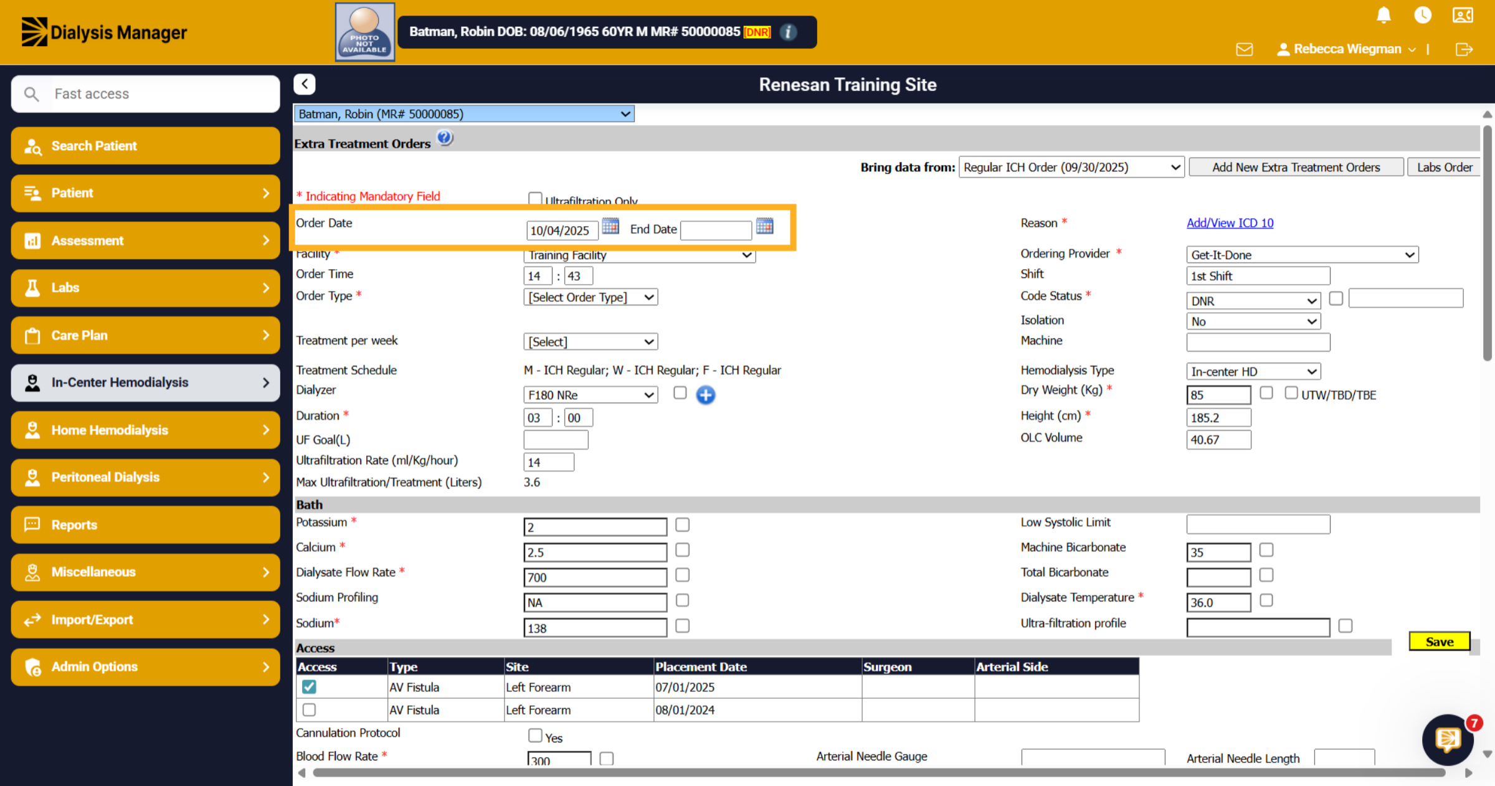The width and height of the screenshot is (1495, 786).
Task: Uncheck the first AV Fistula access row
Action: point(309,686)
